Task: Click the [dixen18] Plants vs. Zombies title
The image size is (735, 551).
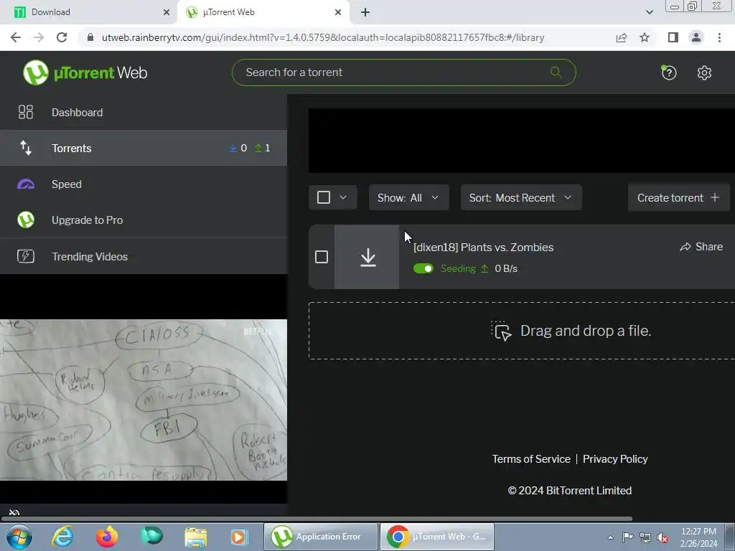Action: [x=483, y=247]
